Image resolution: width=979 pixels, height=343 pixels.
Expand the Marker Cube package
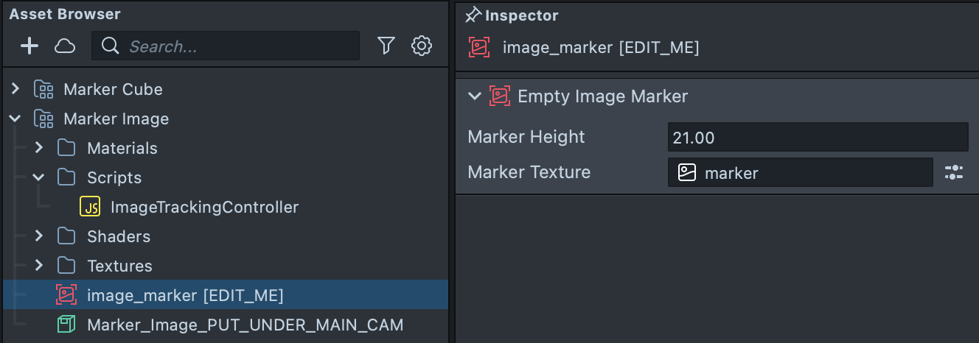tap(15, 89)
